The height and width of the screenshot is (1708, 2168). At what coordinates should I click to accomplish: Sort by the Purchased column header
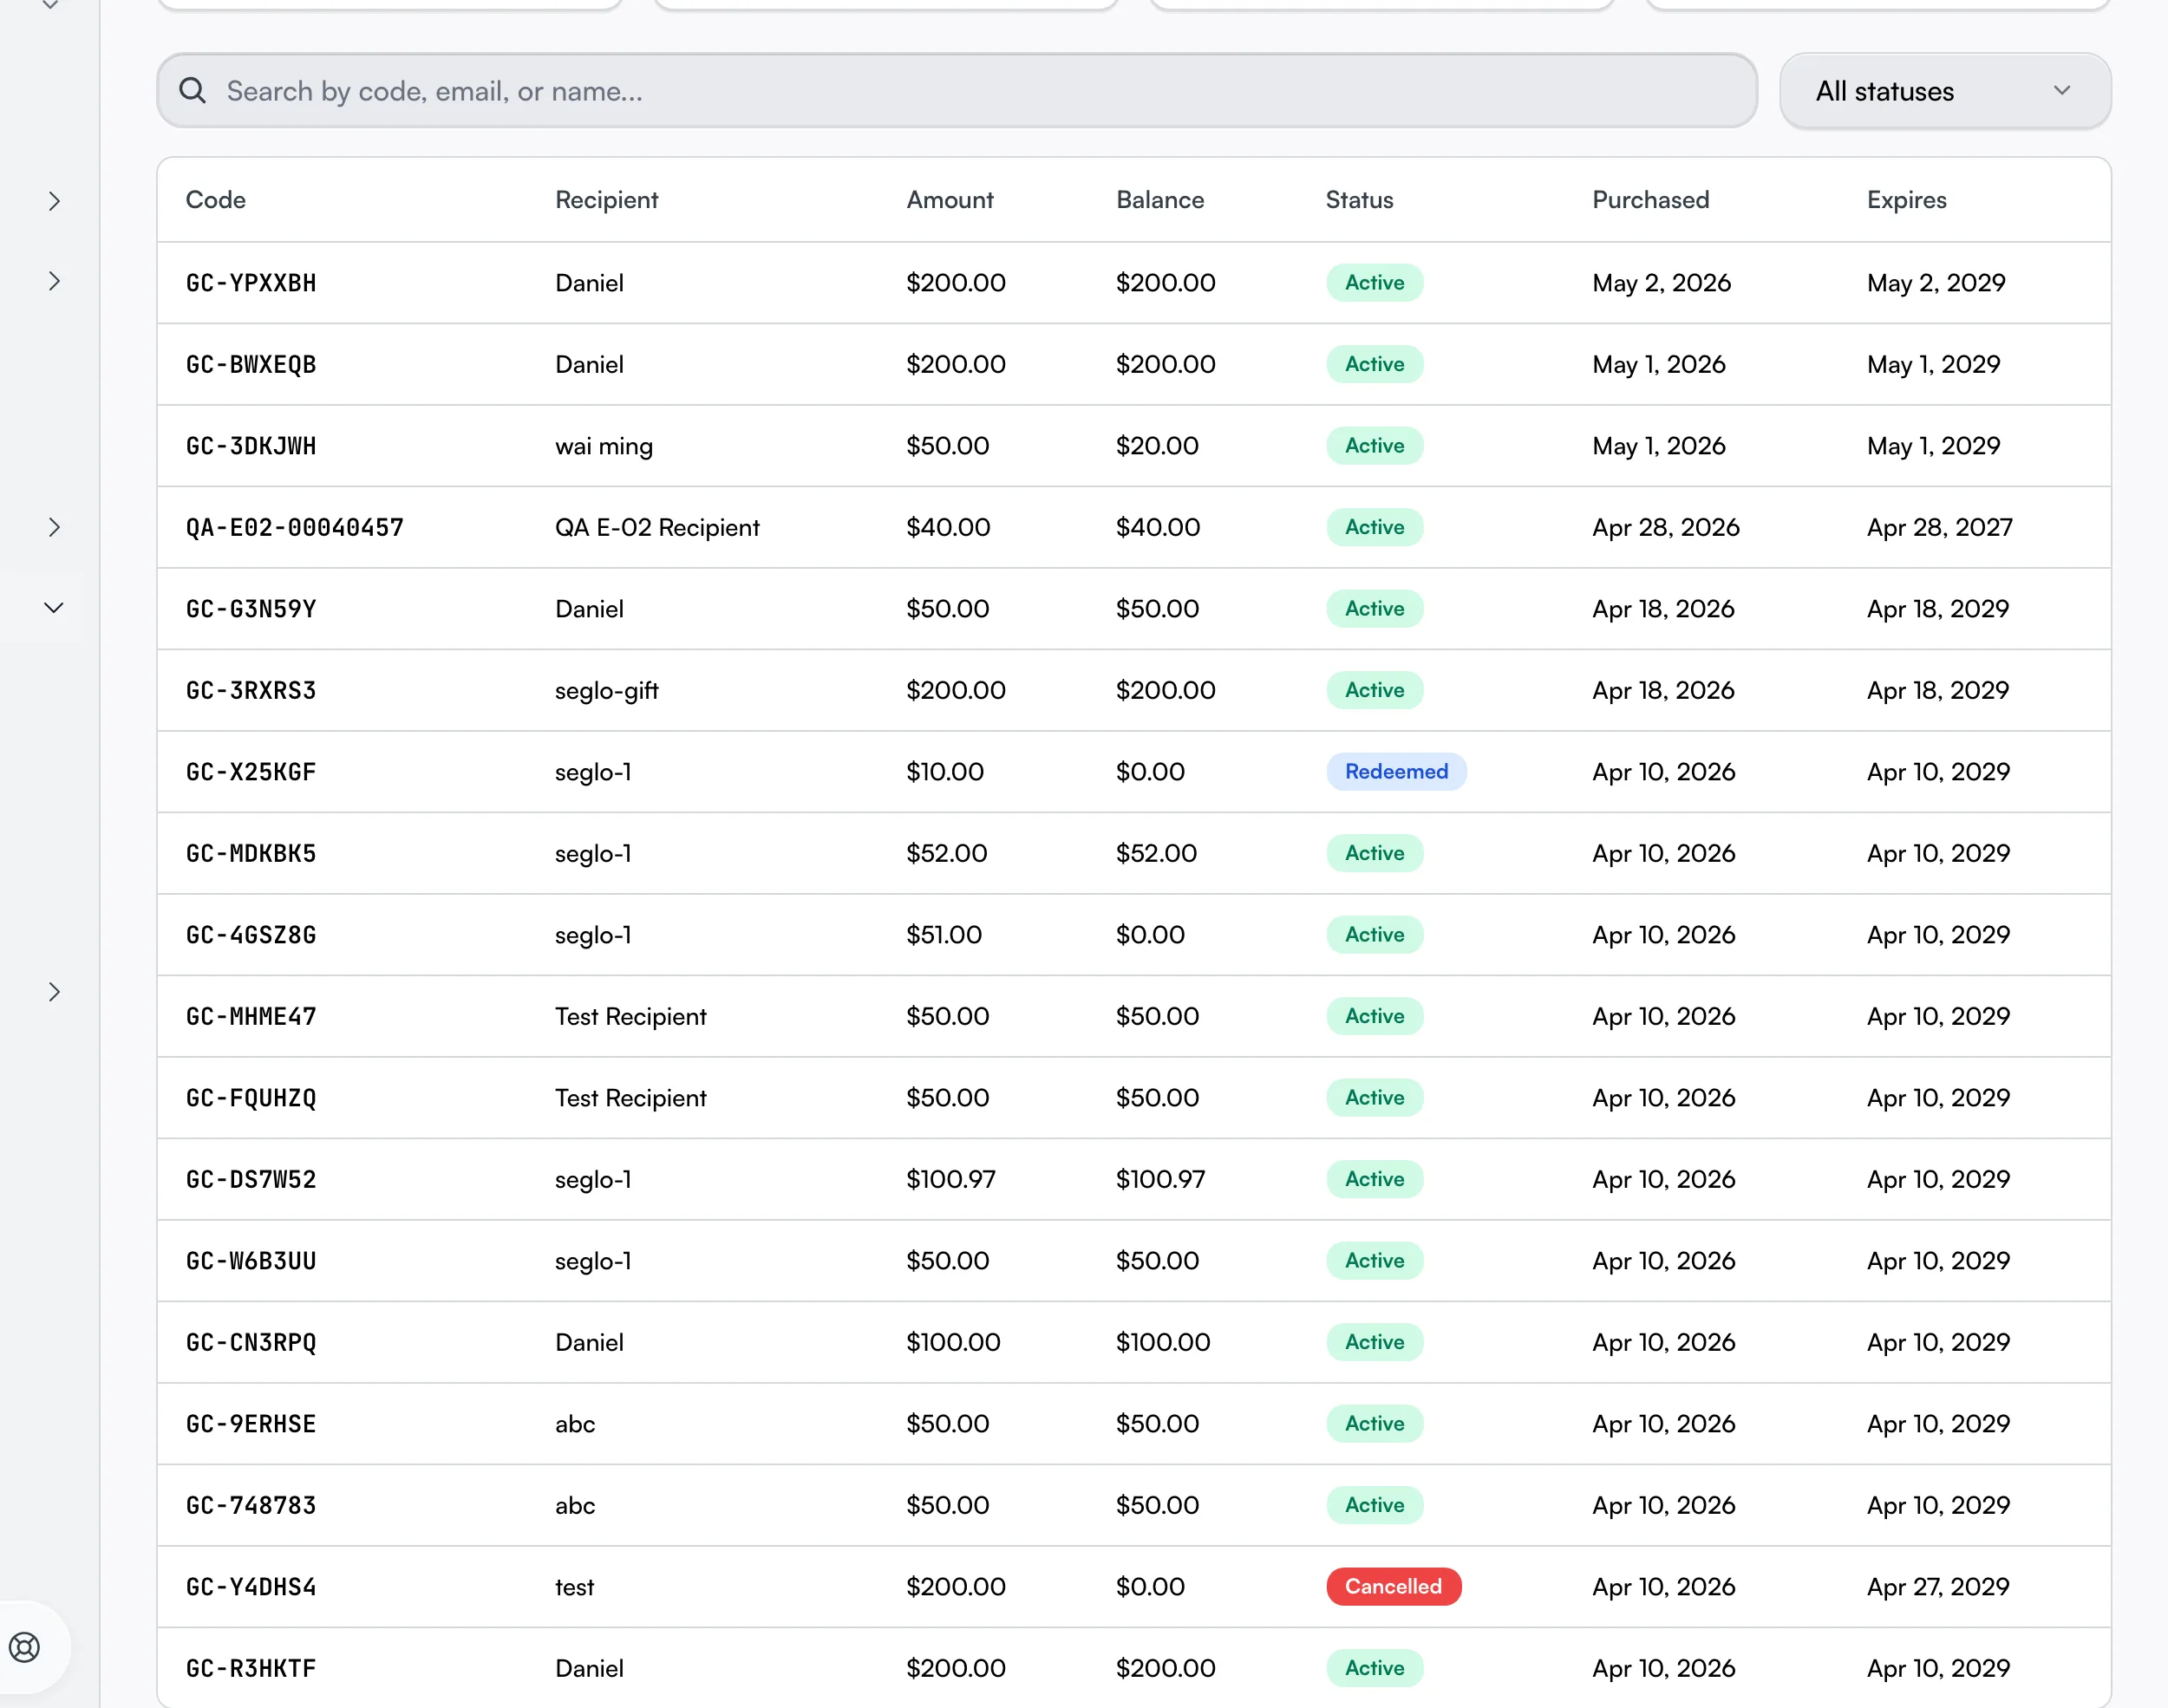(1650, 200)
